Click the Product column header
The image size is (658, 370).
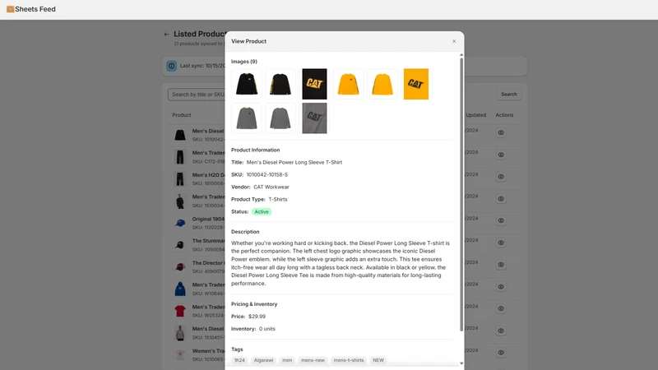tap(181, 115)
